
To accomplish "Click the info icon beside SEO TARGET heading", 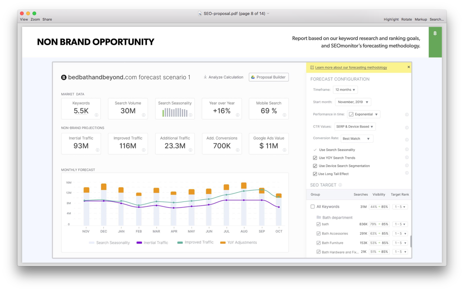I will [x=340, y=185].
